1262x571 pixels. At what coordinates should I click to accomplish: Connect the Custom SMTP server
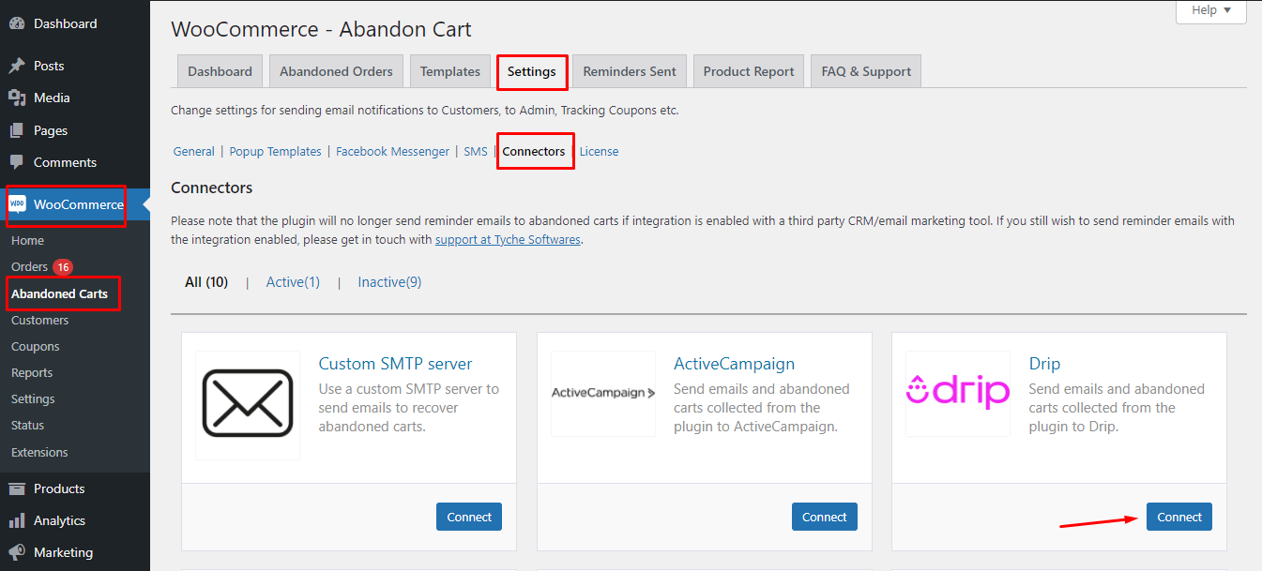469,517
